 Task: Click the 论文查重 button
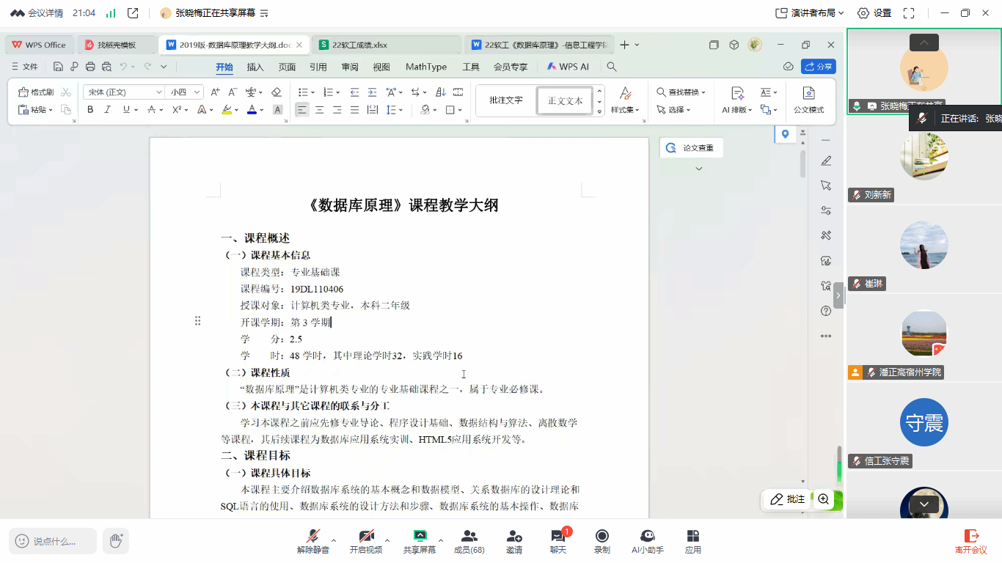point(691,148)
